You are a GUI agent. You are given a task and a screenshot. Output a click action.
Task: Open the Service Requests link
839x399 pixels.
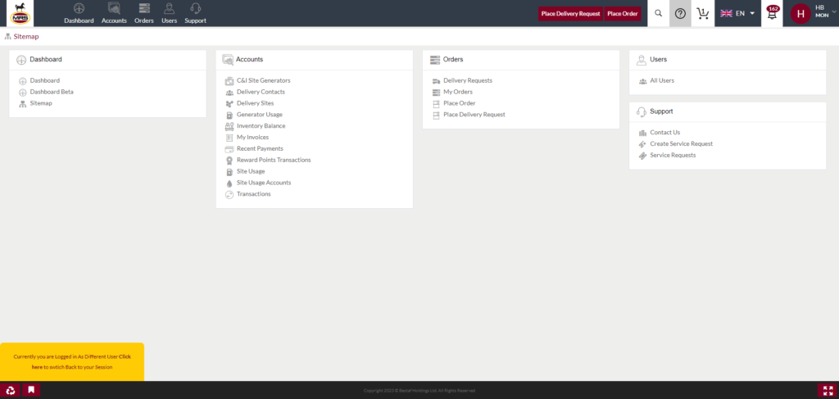pos(673,155)
